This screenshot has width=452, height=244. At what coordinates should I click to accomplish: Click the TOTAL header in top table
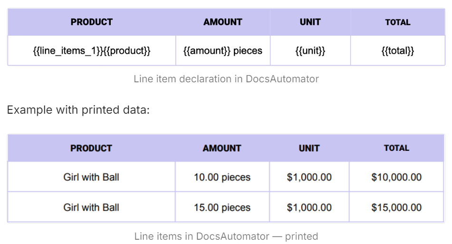[398, 22]
